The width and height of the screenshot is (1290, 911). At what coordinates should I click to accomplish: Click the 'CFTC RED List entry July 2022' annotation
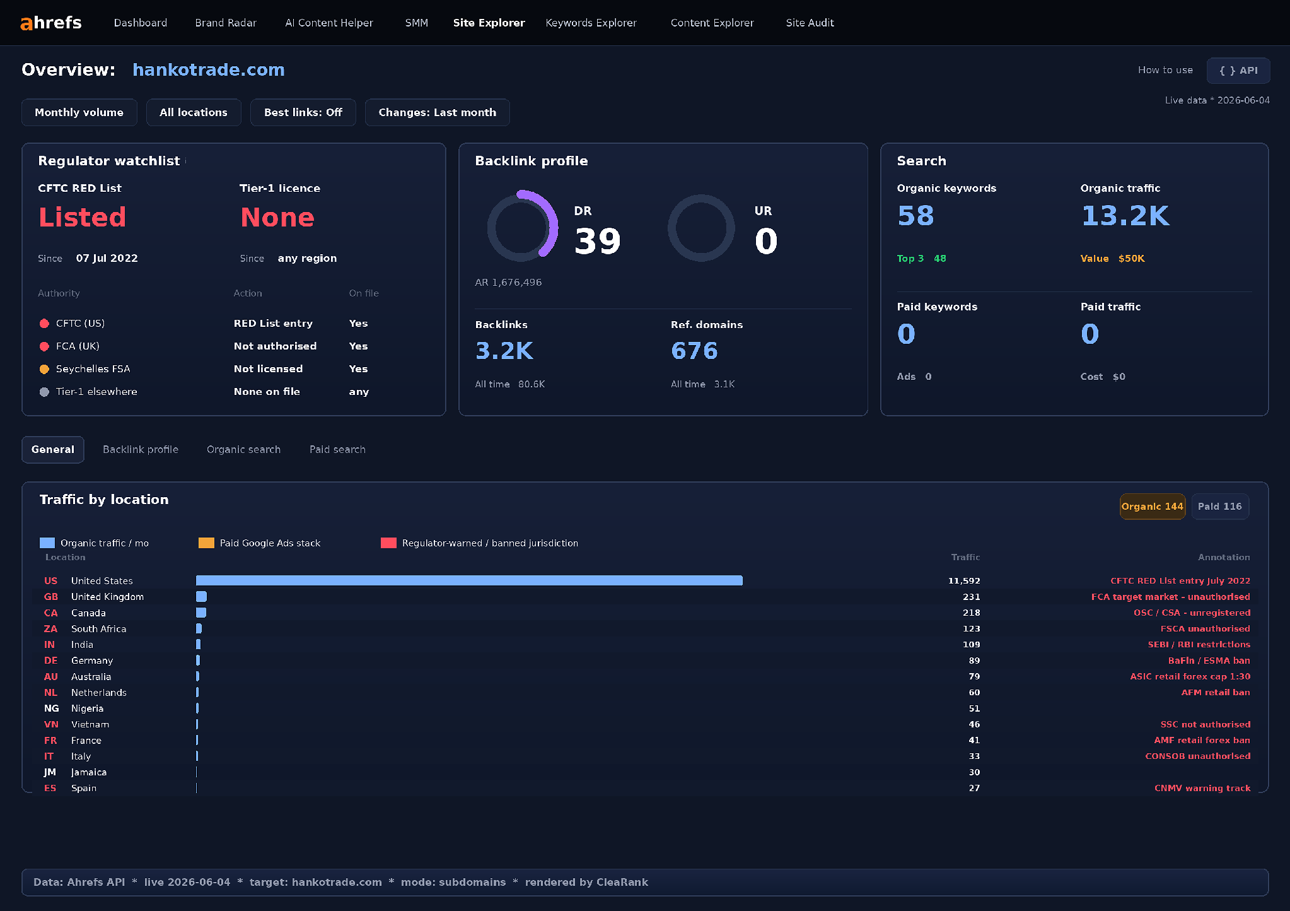1180,581
